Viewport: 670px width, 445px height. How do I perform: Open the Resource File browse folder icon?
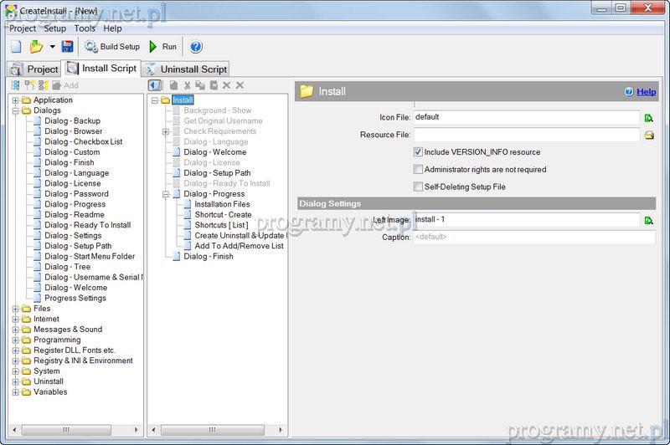point(648,135)
